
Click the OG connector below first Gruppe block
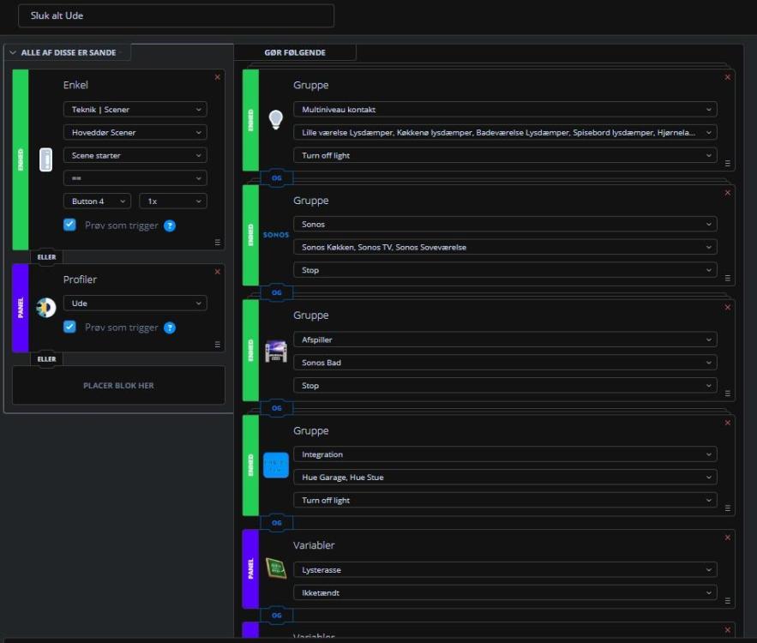[276, 177]
